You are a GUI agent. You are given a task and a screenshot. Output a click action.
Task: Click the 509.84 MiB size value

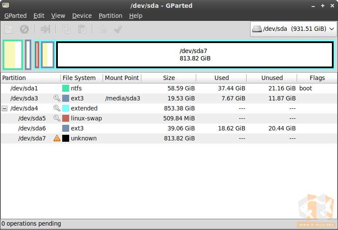pyautogui.click(x=179, y=118)
